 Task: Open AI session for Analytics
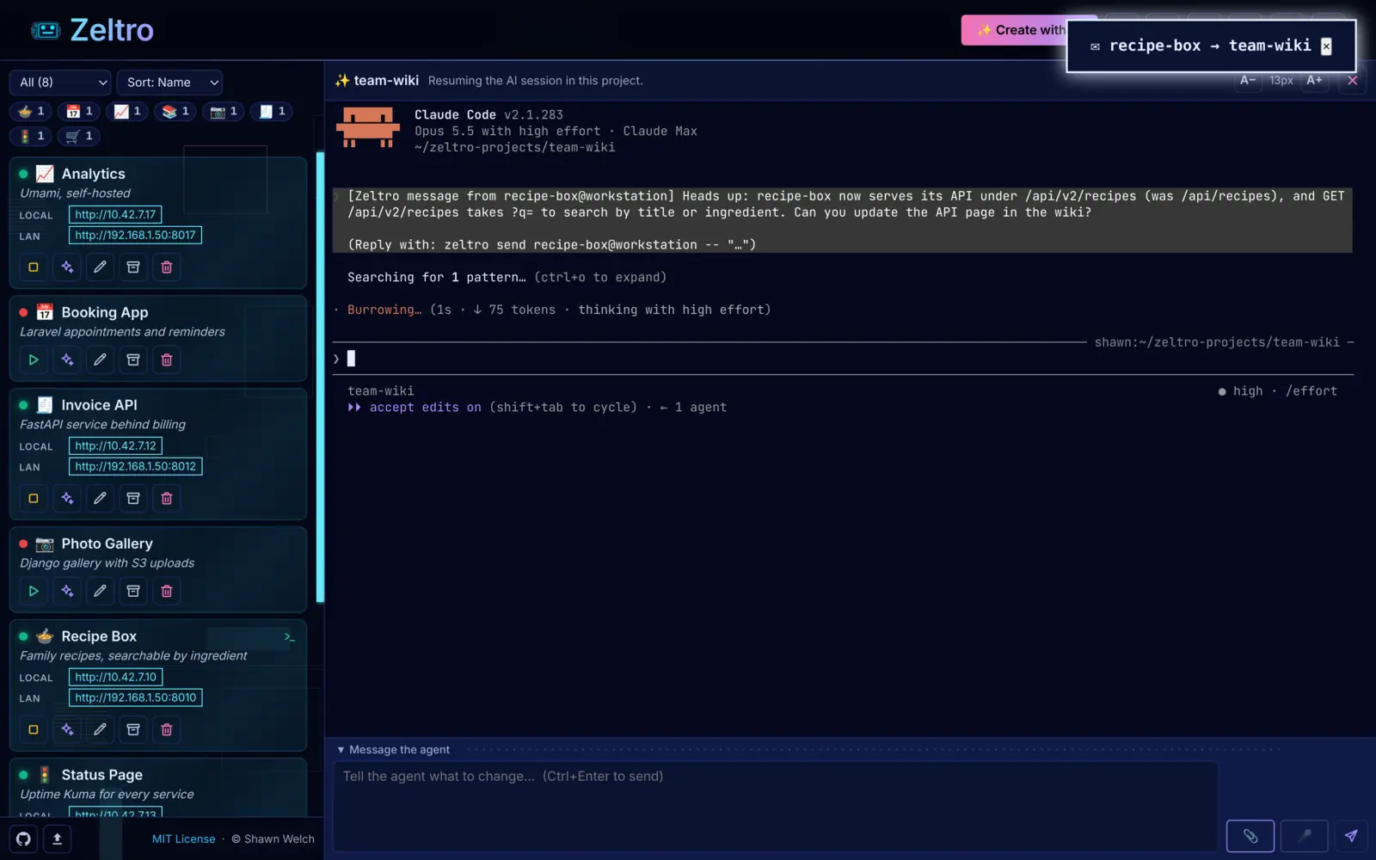[67, 267]
